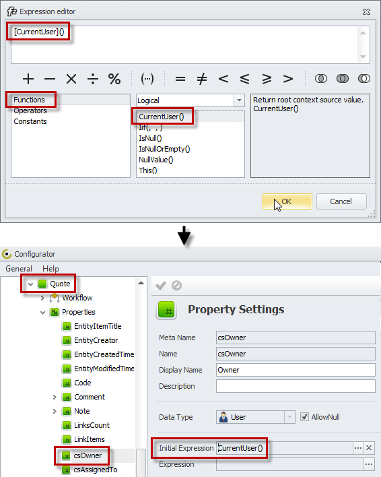Click the green checkmark apply icon
This screenshot has height=477, width=381.
point(161,286)
